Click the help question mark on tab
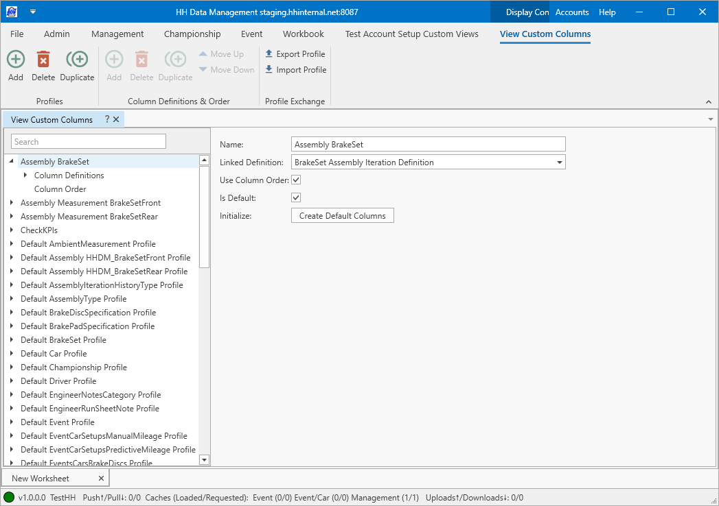Image resolution: width=719 pixels, height=506 pixels. (x=107, y=119)
